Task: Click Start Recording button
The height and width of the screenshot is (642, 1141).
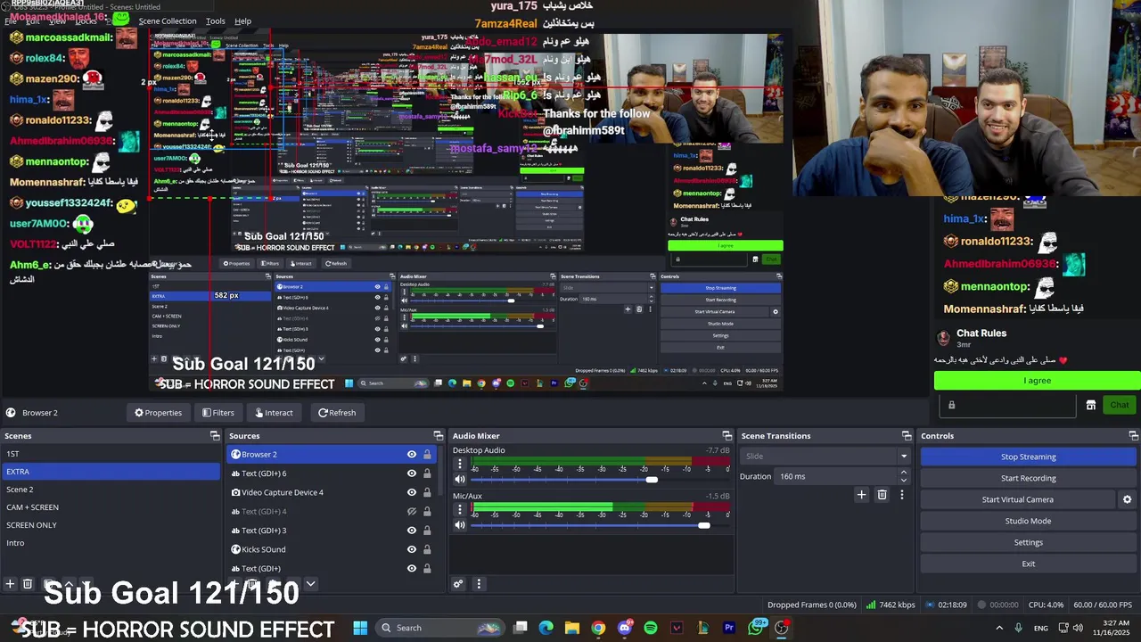Action: coord(1029,478)
